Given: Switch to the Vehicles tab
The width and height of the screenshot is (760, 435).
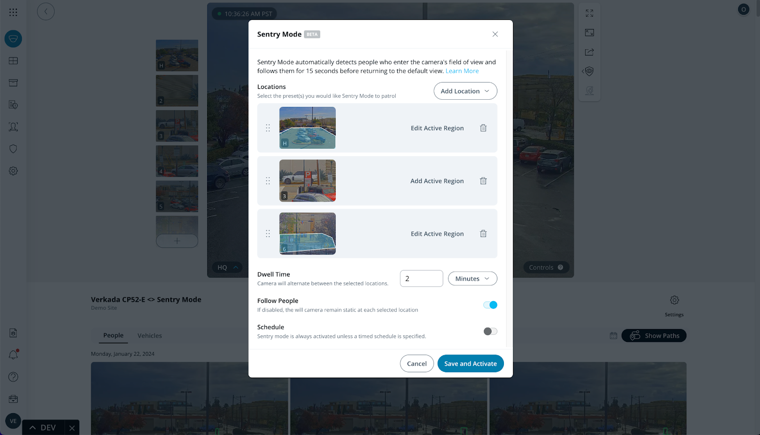Looking at the screenshot, I should coord(150,336).
